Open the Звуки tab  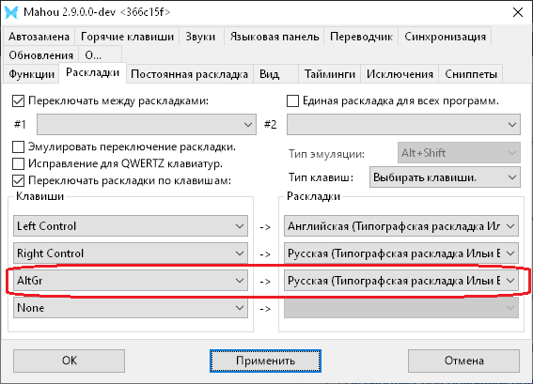200,37
